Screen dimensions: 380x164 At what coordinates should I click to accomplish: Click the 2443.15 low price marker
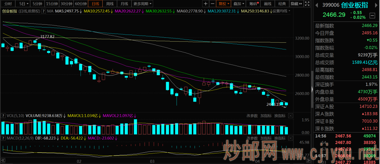point(273,104)
